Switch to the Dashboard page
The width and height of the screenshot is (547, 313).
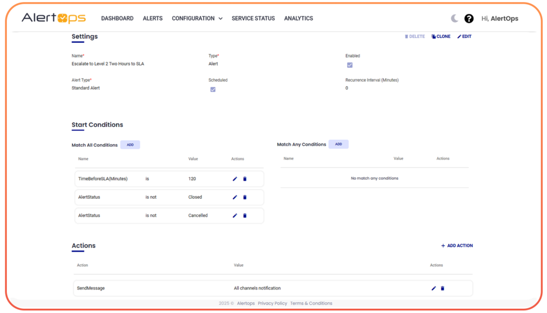117,18
